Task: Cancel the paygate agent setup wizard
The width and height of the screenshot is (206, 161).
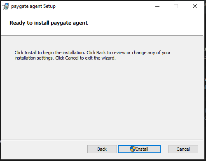Action: (x=183, y=149)
